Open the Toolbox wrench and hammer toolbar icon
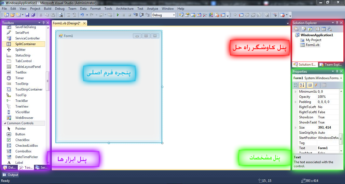Screen dimensions: 345x184 pos(205,15)
